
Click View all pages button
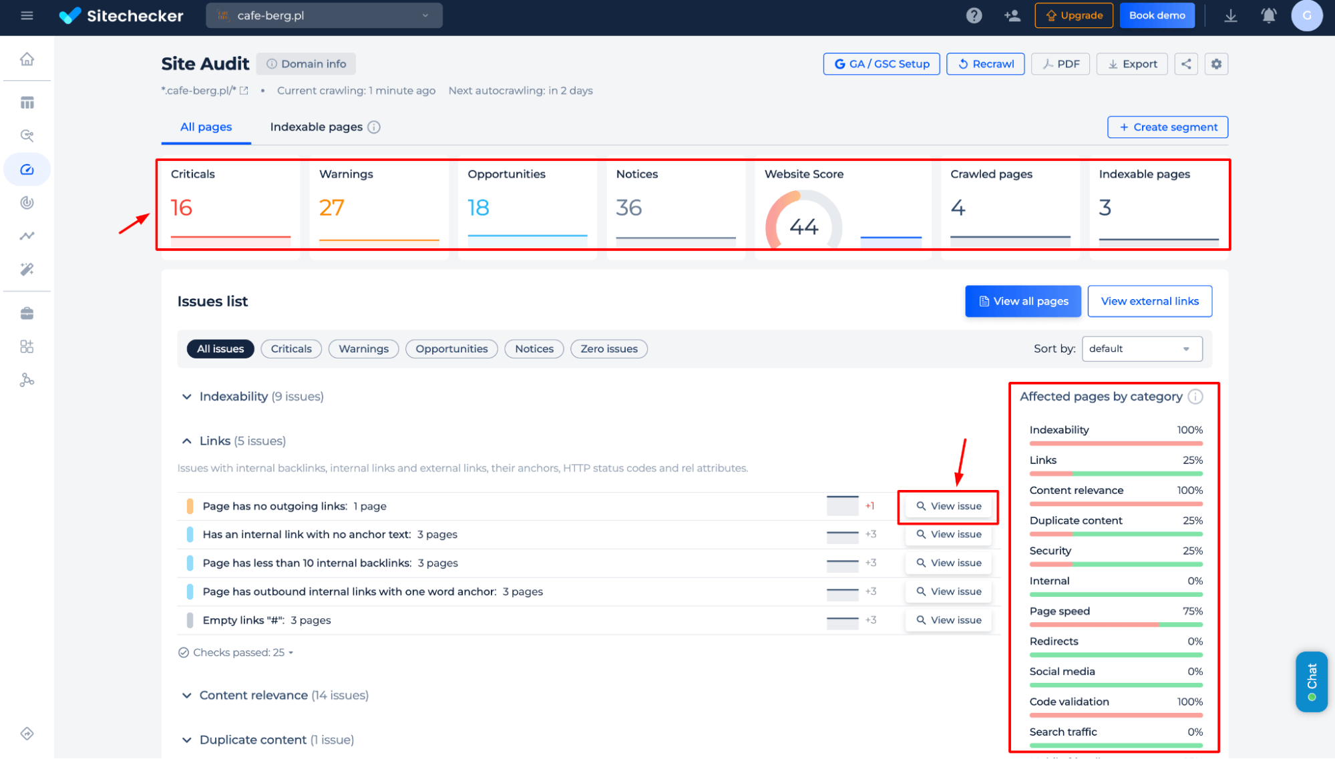1020,300
